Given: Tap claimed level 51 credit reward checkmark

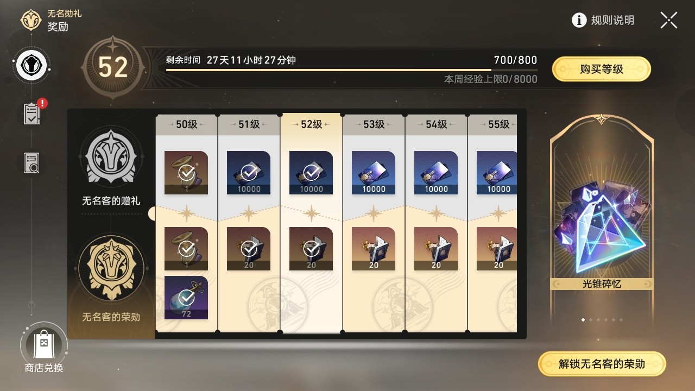Looking at the screenshot, I should pyautogui.click(x=249, y=173).
